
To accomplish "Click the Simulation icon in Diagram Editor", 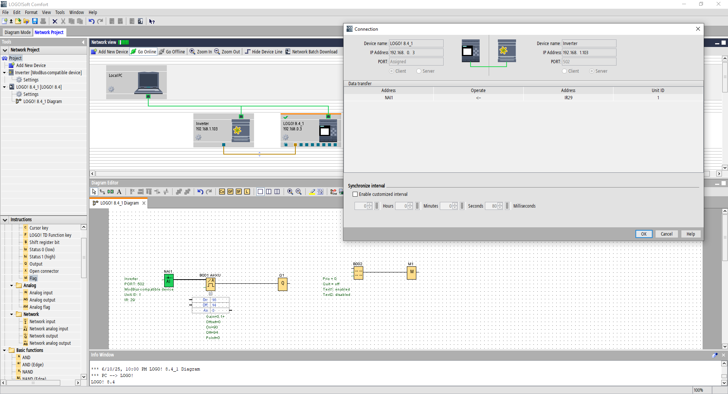I will [x=333, y=192].
